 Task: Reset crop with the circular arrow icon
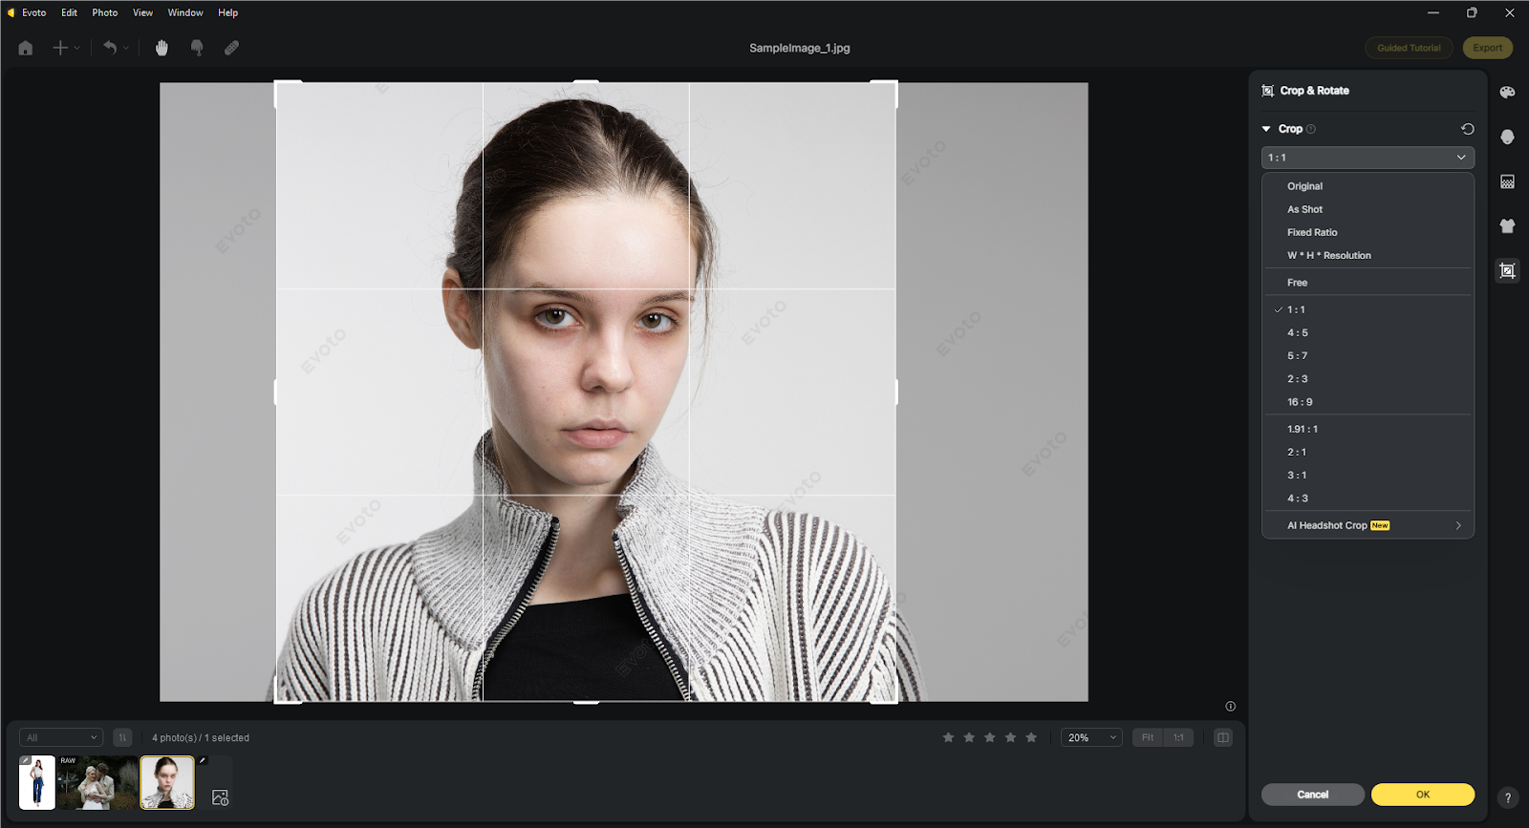coord(1468,129)
